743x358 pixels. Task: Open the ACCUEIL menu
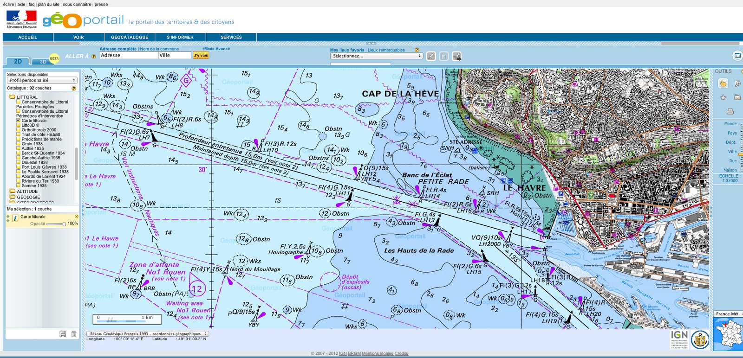28,37
